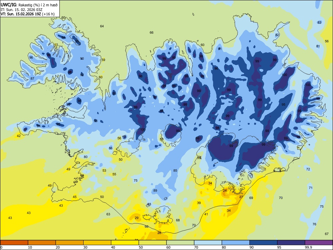
Task: Click the humidity value 86 on the map
Action: pyautogui.click(x=111, y=148)
